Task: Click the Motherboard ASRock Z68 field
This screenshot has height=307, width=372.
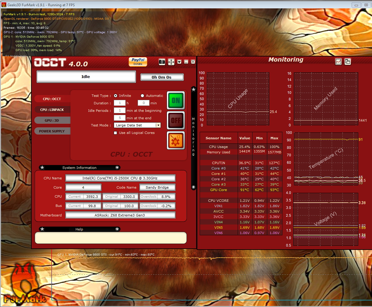Action: coord(120,215)
